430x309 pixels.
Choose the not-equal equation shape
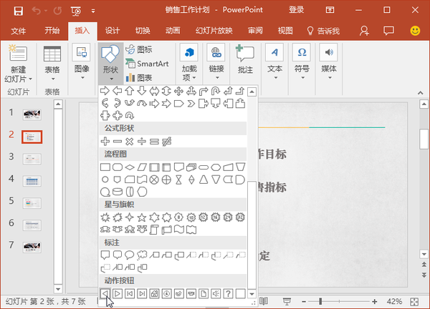[x=166, y=142]
